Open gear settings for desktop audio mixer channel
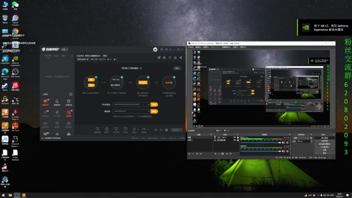This screenshot has height=198, width=352. coord(287,151)
